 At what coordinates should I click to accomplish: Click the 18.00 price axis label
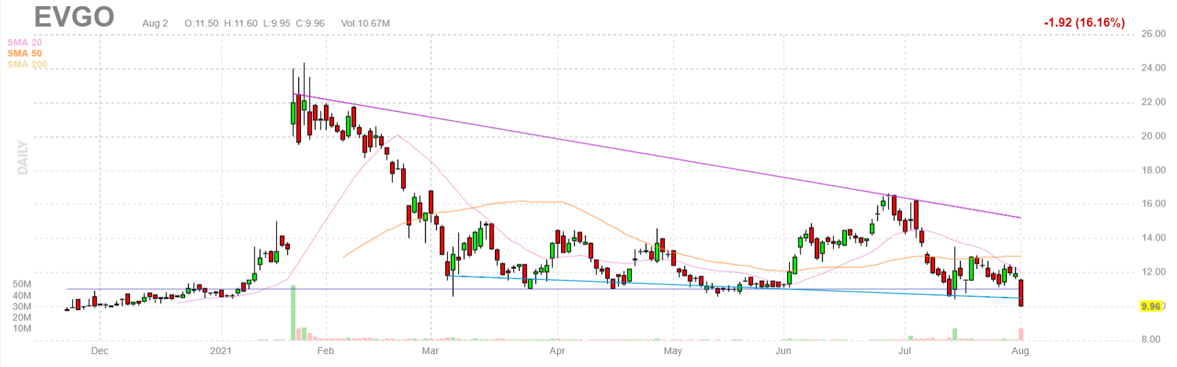pyautogui.click(x=1153, y=169)
